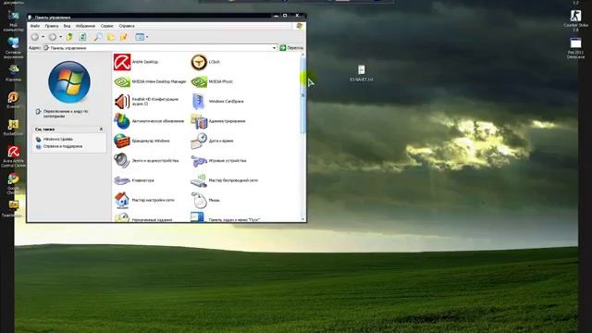
Task: Select the Everest desktop icon
Action: pyautogui.click(x=13, y=100)
